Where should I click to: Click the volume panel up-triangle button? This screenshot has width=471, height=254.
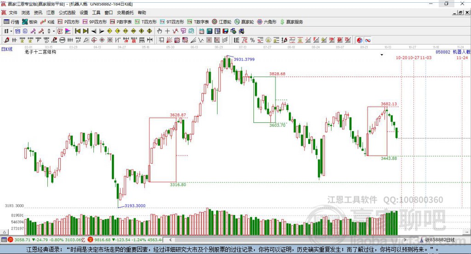pos(4,232)
